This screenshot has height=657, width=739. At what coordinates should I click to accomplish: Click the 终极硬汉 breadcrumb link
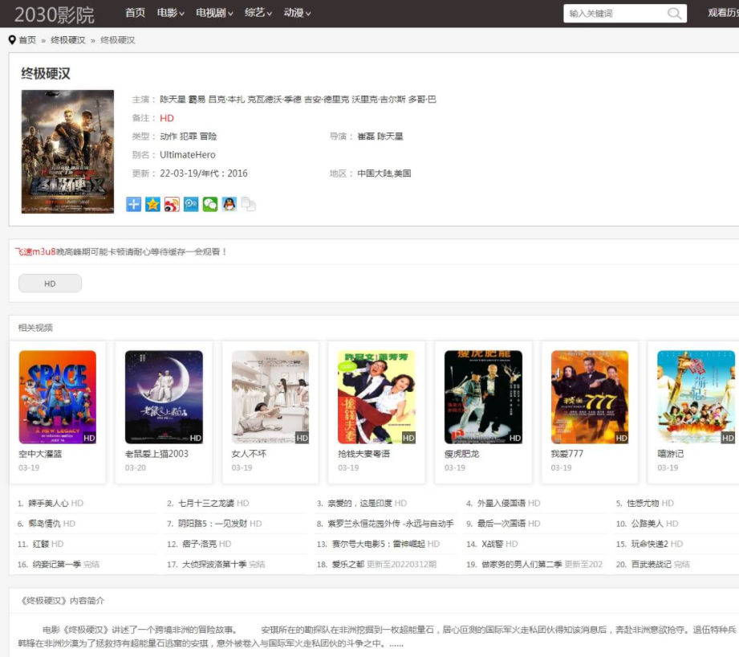click(68, 40)
